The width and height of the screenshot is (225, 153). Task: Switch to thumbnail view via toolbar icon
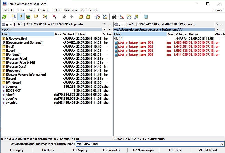coord(29,17)
